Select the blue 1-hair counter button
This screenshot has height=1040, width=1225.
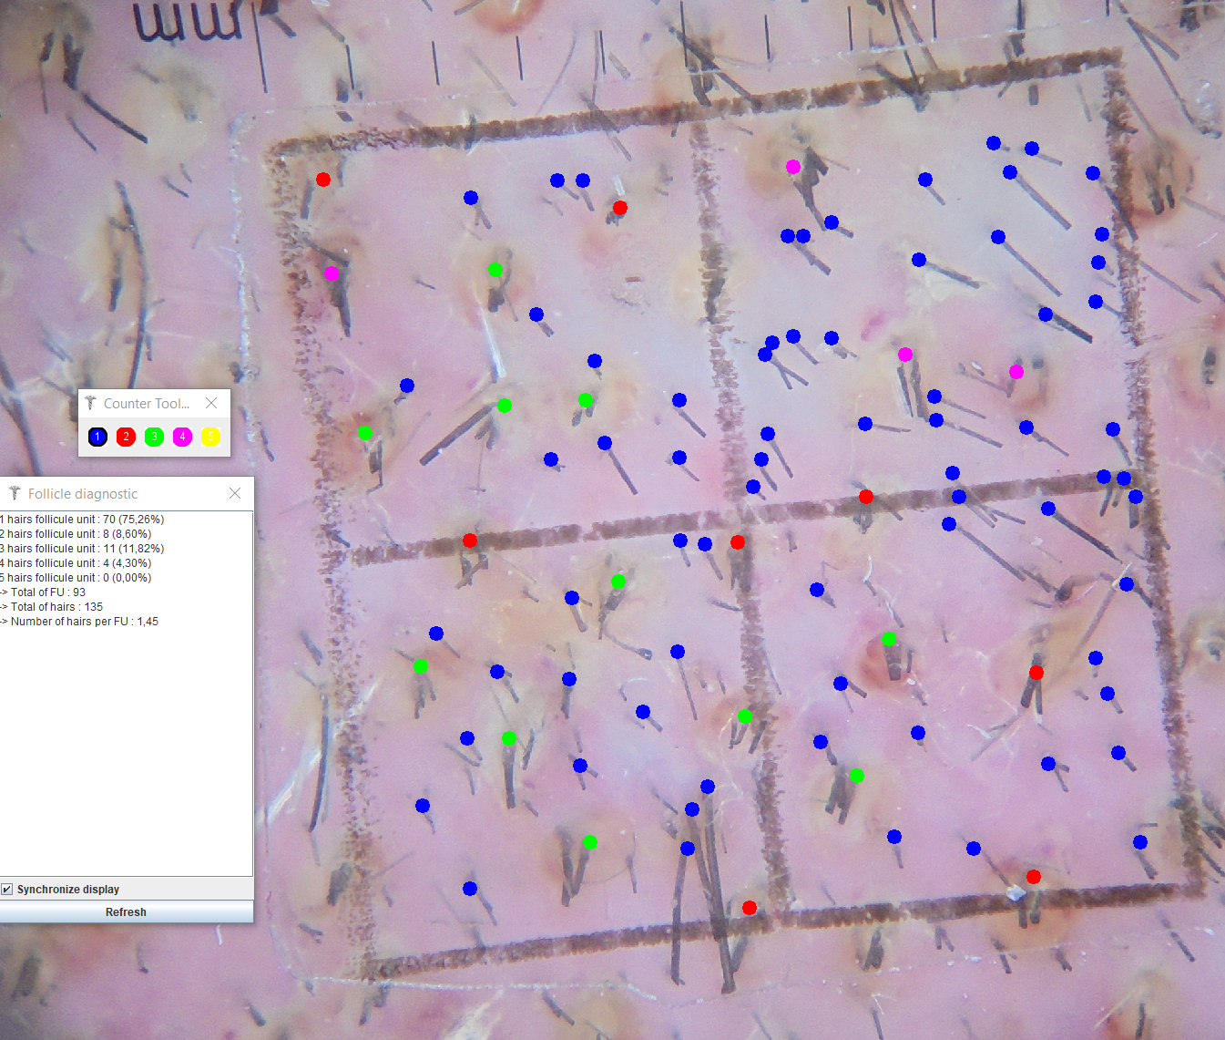click(x=97, y=437)
